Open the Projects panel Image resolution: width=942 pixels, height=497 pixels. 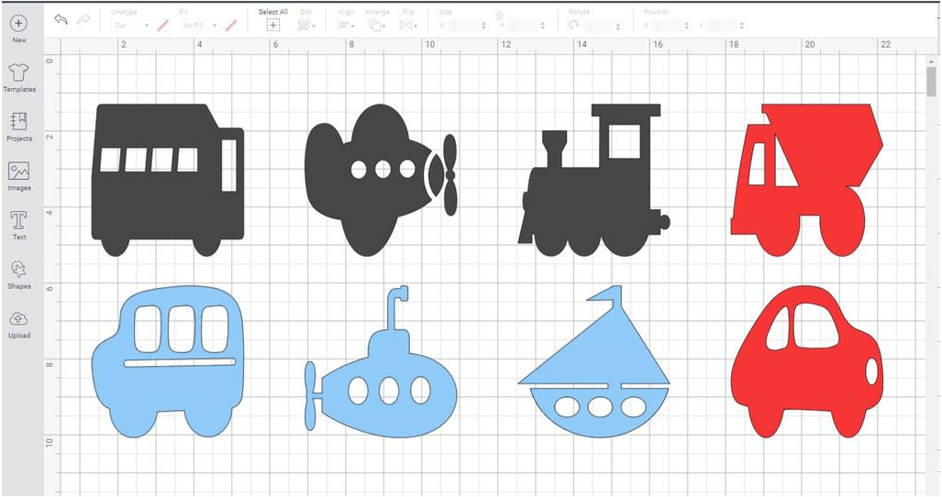click(x=18, y=127)
